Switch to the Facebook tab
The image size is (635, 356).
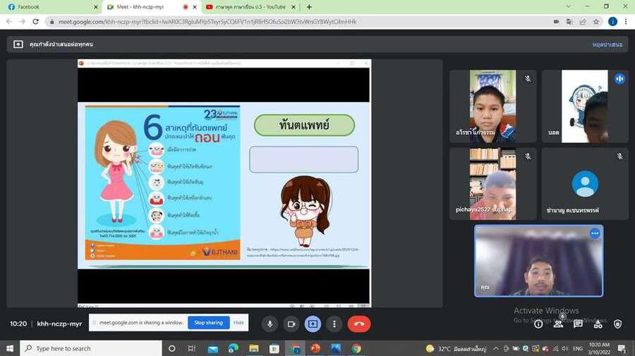(49, 7)
